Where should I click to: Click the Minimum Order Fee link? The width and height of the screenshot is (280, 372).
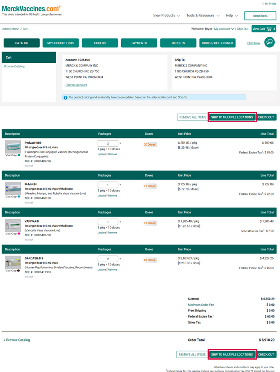[x=201, y=305]
